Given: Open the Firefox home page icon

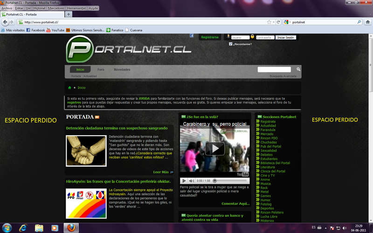Looking at the screenshot, I should pyautogui.click(x=367, y=22).
